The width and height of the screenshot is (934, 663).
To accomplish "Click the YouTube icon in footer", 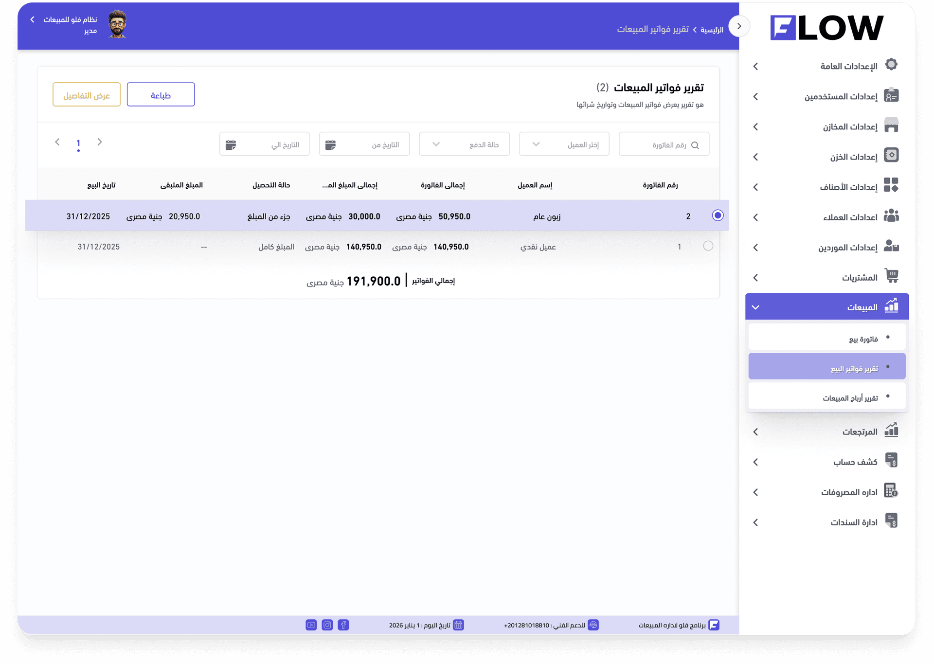I will 311,625.
